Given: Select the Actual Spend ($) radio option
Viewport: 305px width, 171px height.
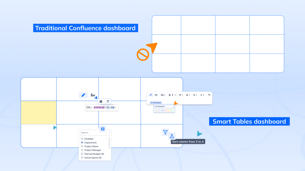Looking at the screenshot, I should tap(82, 158).
